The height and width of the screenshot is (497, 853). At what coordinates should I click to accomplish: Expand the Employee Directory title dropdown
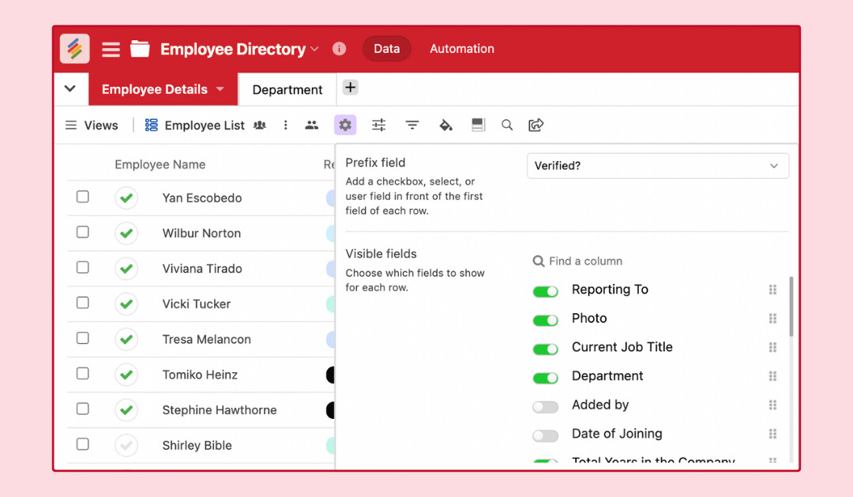[314, 49]
